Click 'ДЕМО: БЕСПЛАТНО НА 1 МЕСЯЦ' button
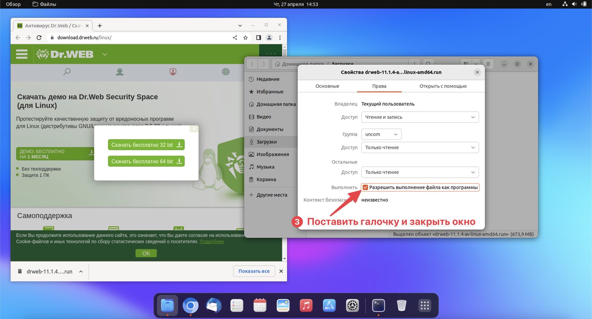 click(56, 154)
